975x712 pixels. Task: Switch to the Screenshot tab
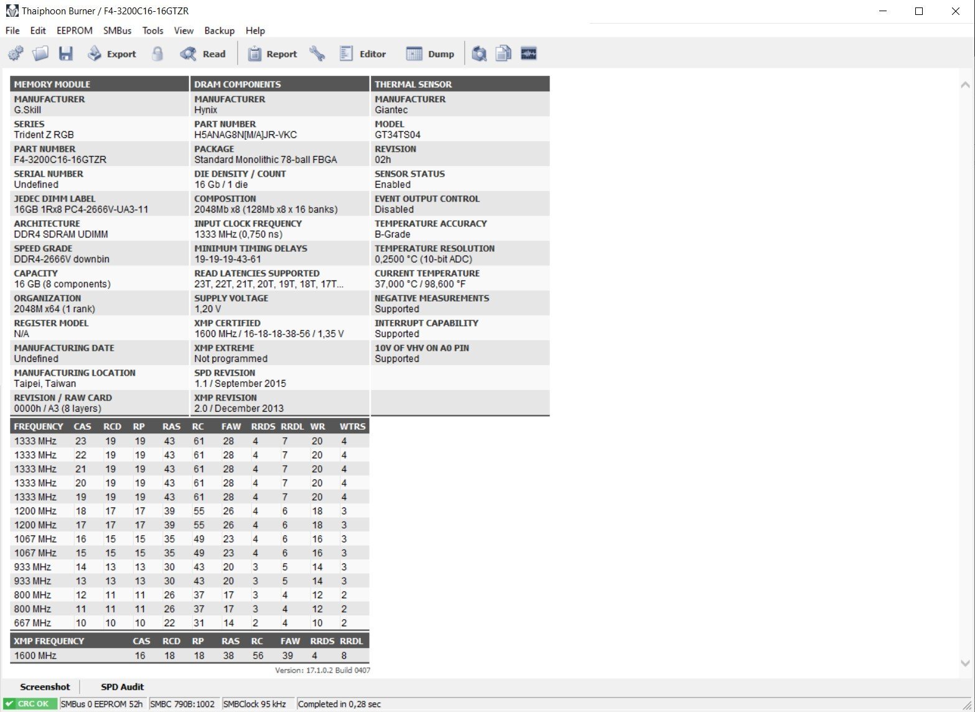coord(45,687)
